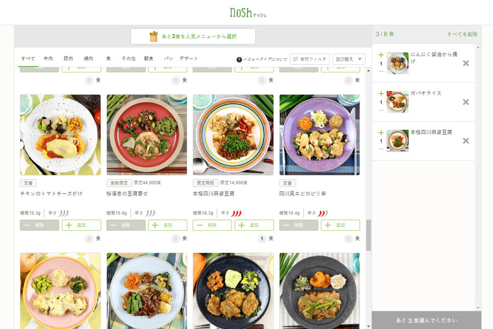Switch to the デザート tab
493x329 pixels.
188,59
